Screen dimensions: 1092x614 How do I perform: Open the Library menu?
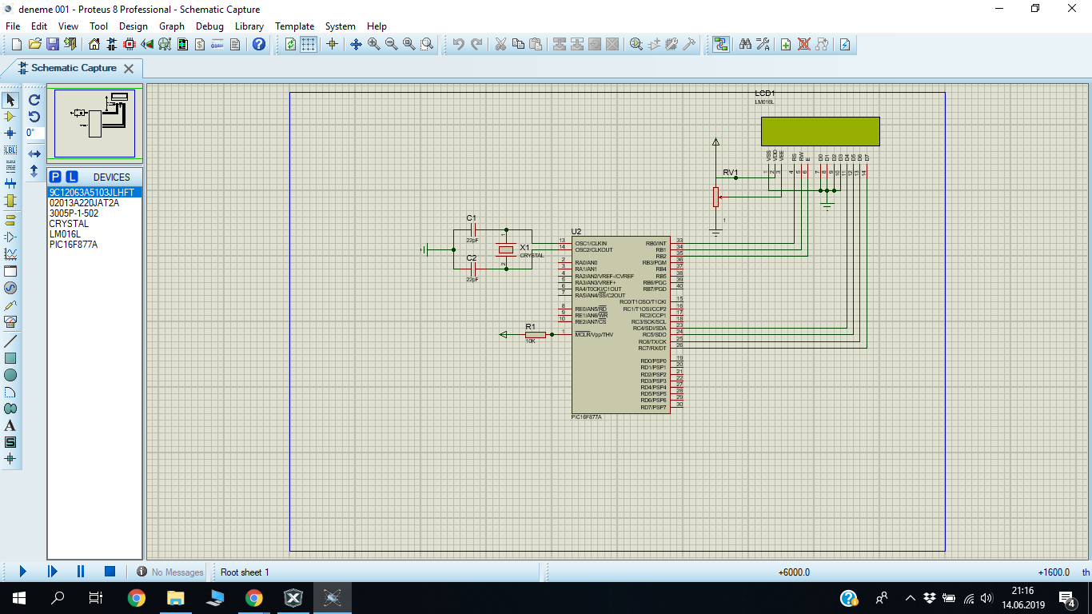click(x=249, y=26)
